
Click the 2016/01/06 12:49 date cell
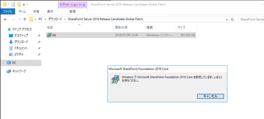click(126, 35)
